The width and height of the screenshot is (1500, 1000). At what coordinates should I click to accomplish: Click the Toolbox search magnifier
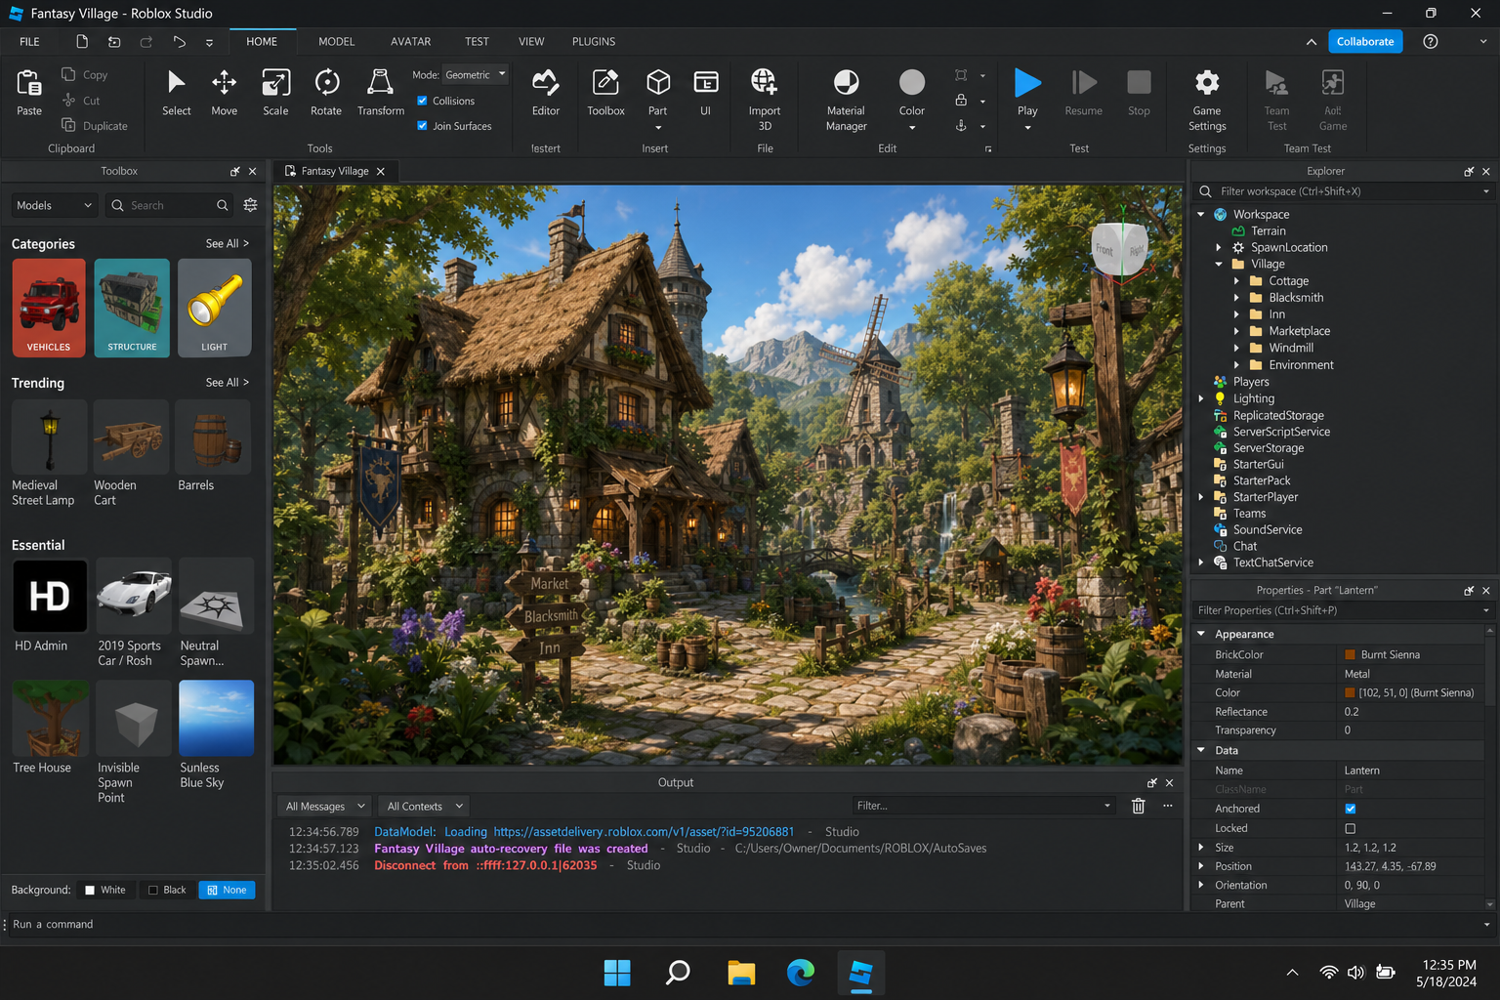click(223, 205)
